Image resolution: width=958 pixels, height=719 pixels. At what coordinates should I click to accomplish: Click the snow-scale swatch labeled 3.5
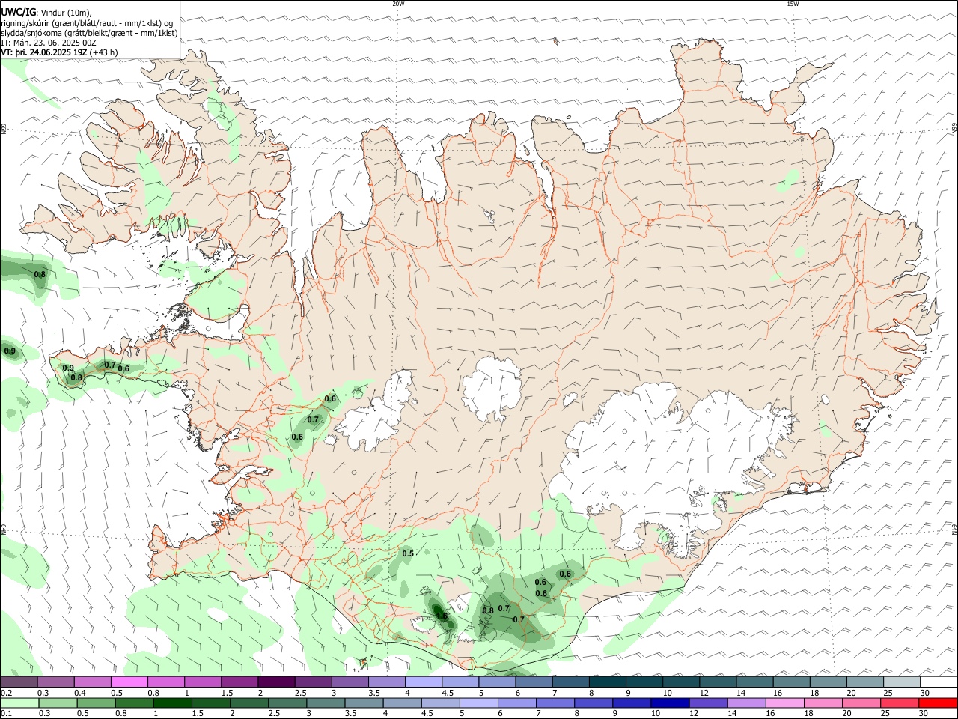386,682
